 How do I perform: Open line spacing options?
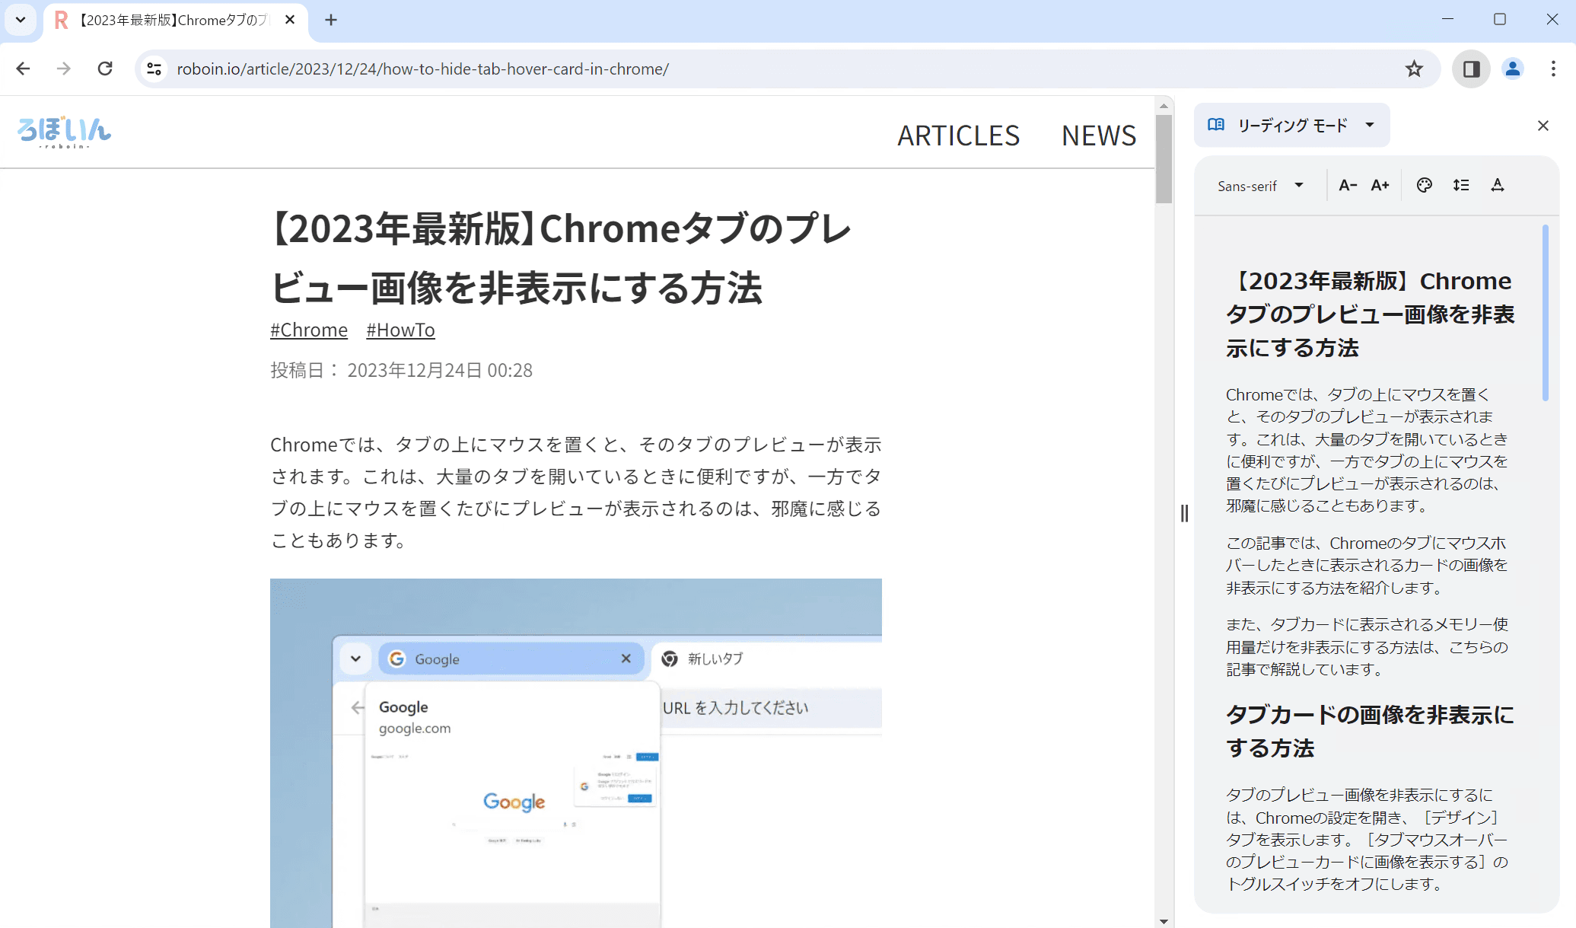(1461, 185)
